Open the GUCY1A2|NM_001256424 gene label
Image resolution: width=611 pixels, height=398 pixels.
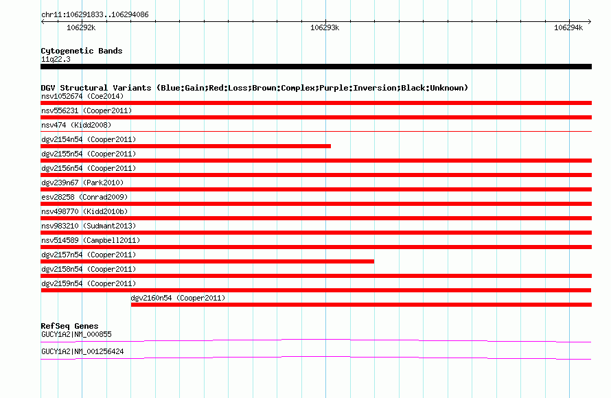[x=82, y=351]
